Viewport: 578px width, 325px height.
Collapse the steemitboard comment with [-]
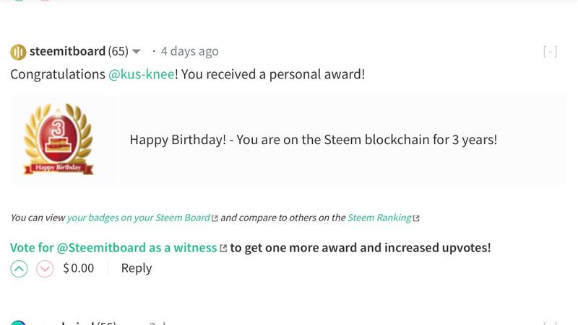pos(550,52)
